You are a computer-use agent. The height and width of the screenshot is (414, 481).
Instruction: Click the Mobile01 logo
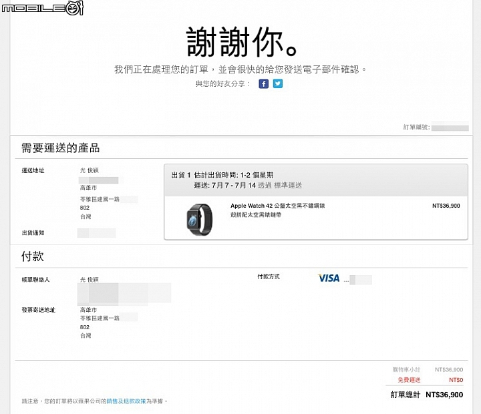(x=42, y=7)
